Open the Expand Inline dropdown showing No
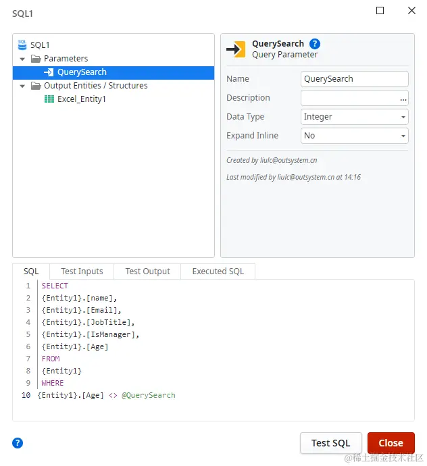 (x=354, y=136)
